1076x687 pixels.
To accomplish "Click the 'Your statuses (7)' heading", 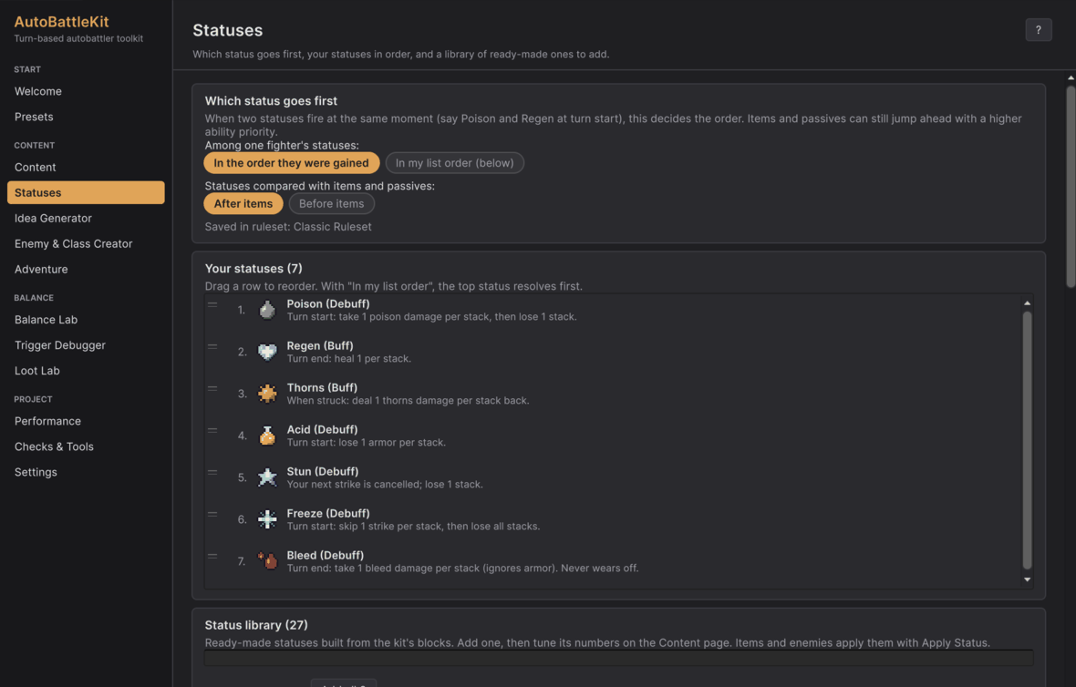I will pyautogui.click(x=253, y=268).
